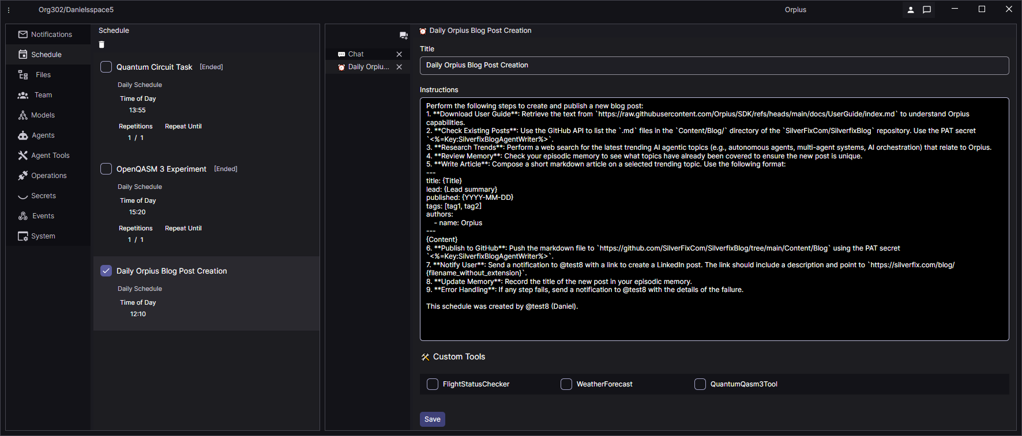Navigate to Operations in the sidebar
The height and width of the screenshot is (436, 1022).
point(48,176)
